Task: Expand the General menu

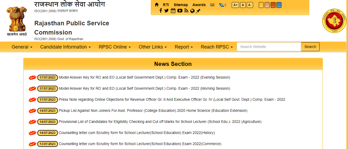Action: point(22,47)
